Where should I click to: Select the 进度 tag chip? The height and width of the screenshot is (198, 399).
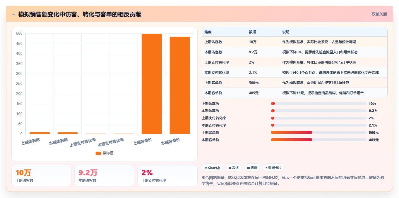tap(252, 168)
